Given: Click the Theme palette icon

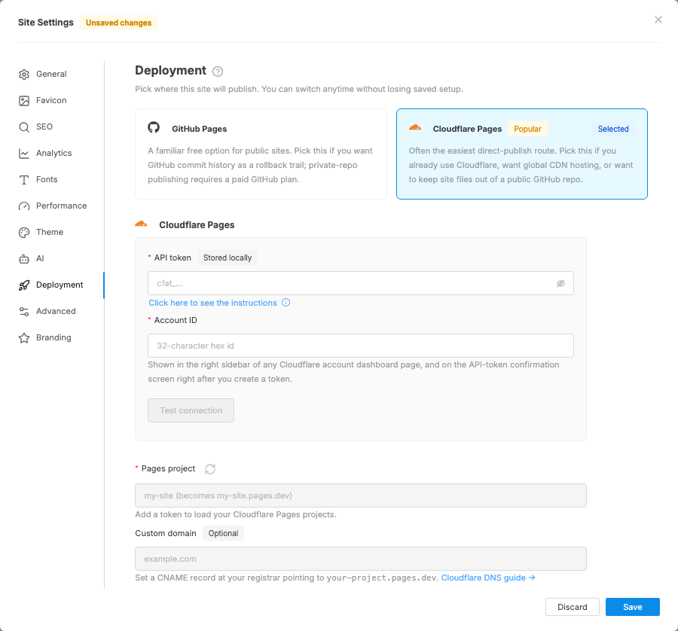Looking at the screenshot, I should [x=24, y=233].
